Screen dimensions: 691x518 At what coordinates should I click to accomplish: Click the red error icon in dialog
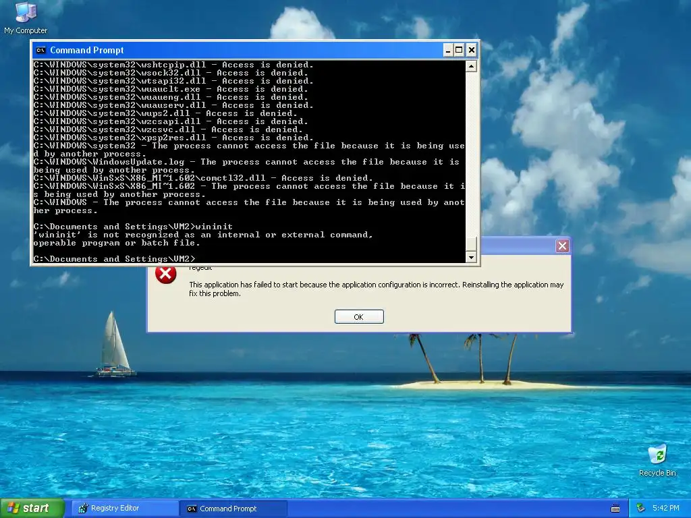pos(166,274)
